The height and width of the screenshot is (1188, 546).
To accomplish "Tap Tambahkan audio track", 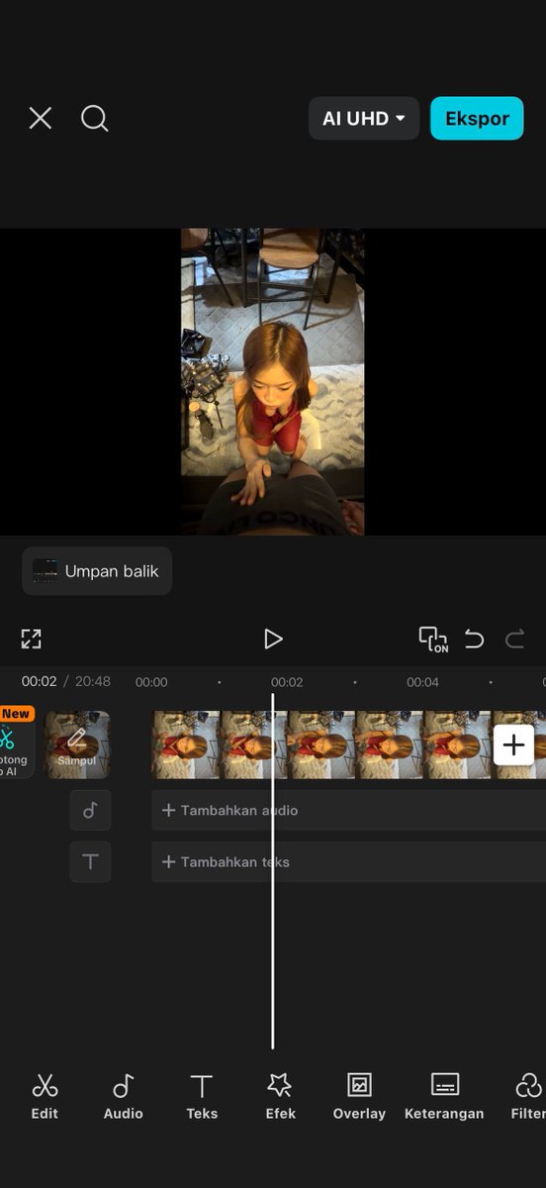I will point(348,810).
